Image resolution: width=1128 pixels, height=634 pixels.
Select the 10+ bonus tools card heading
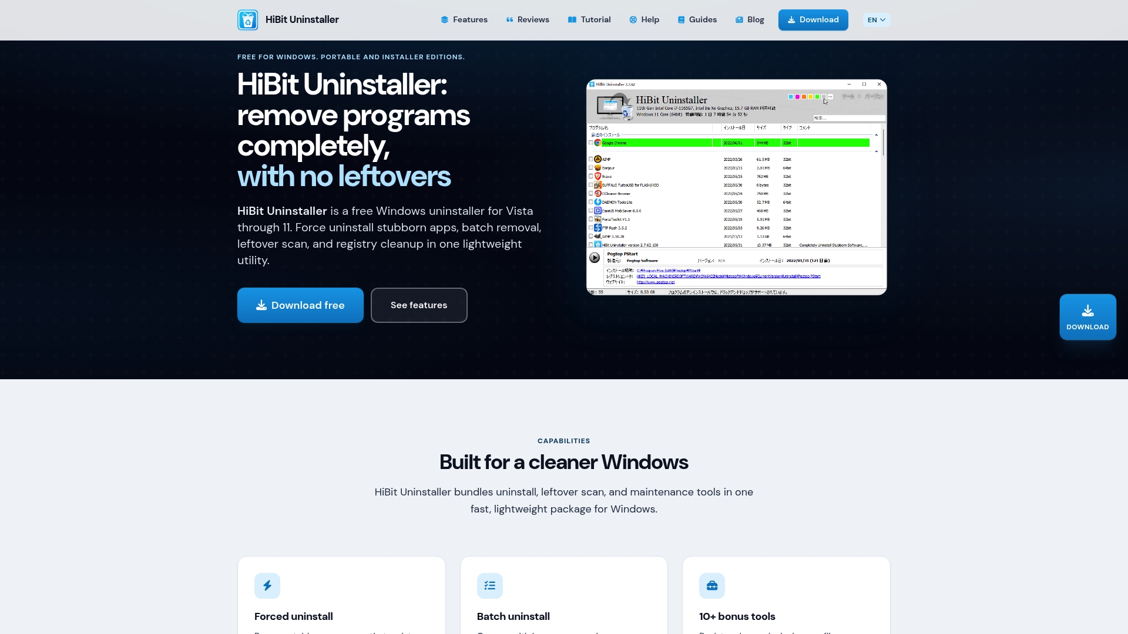point(737,616)
